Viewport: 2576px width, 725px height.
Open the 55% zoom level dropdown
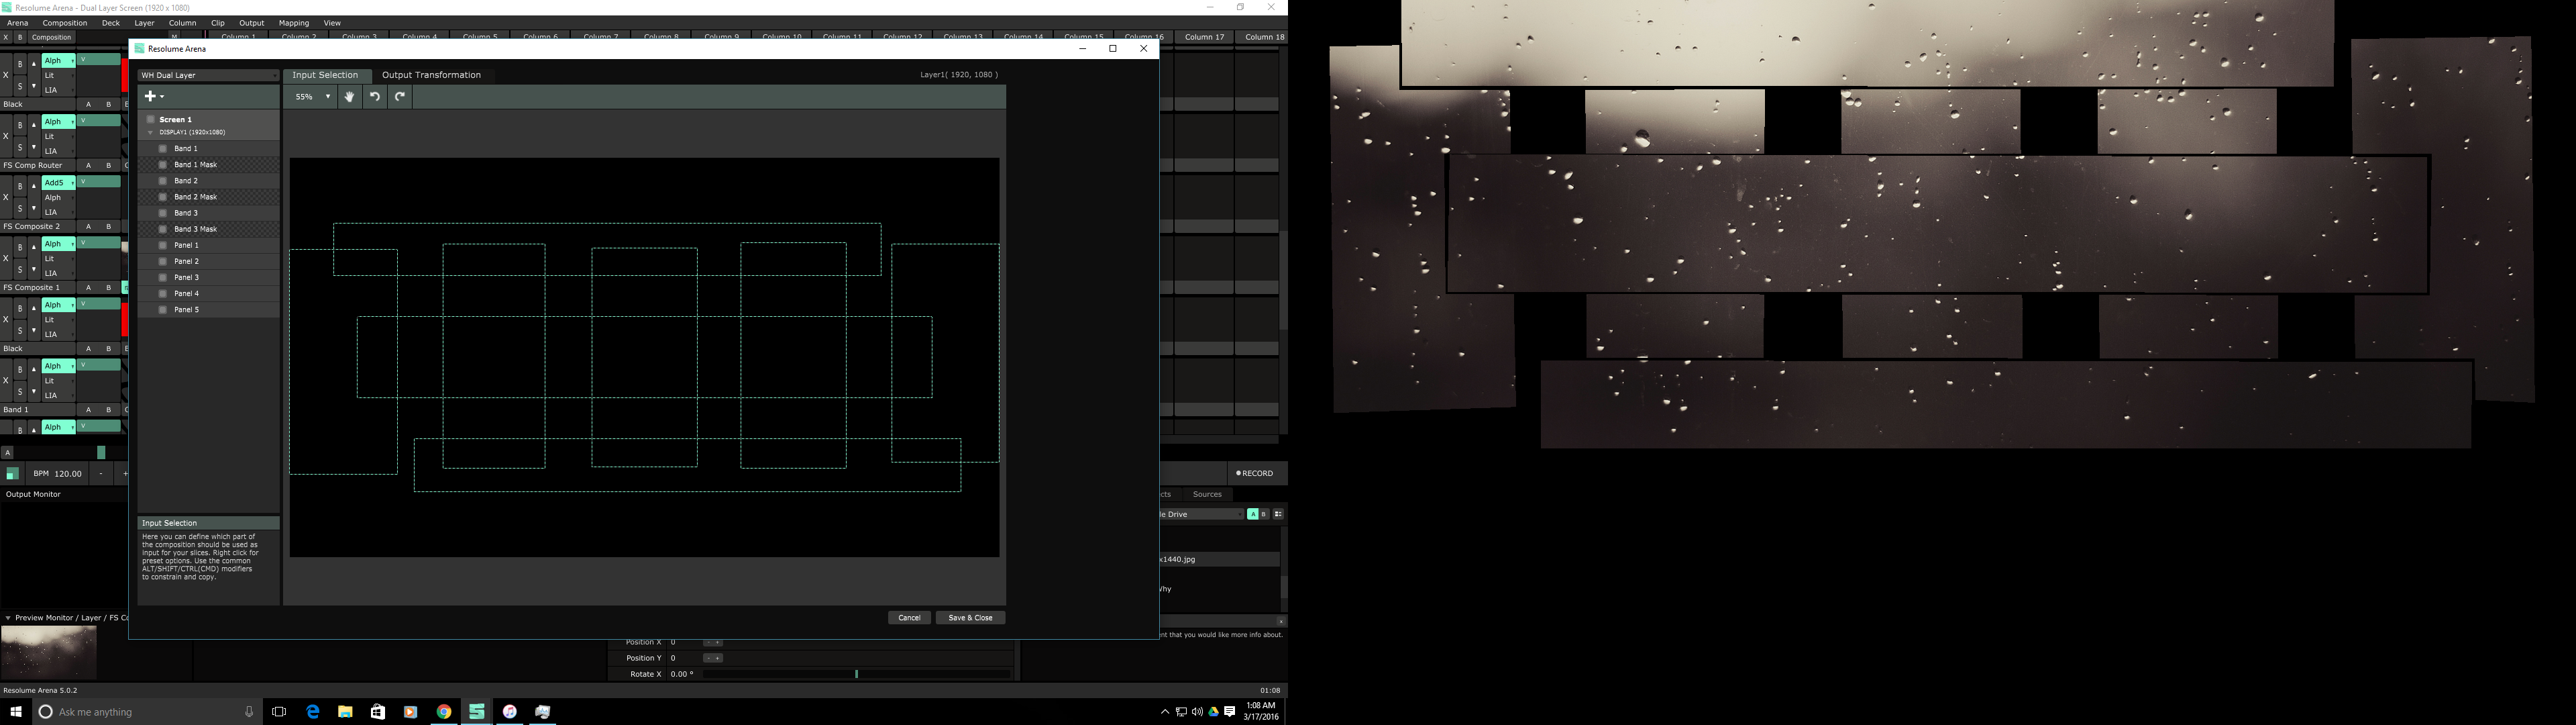pos(313,97)
